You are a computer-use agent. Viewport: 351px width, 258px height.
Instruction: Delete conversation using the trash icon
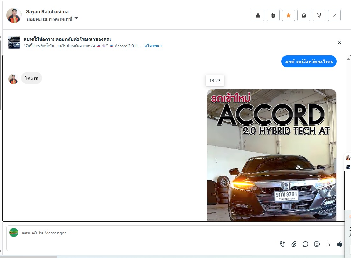tap(273, 15)
